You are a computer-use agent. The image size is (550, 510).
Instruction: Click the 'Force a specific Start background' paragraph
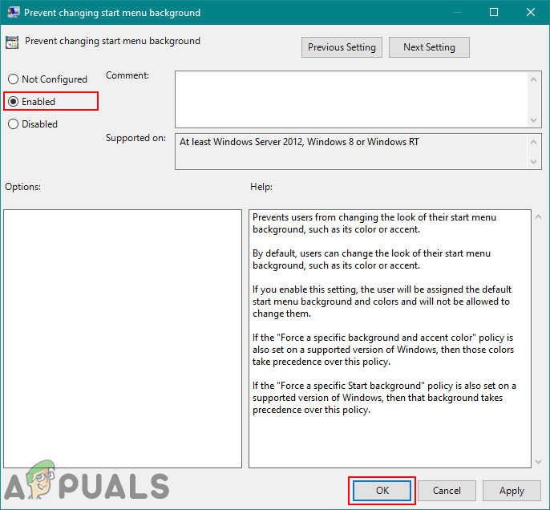[x=384, y=398]
